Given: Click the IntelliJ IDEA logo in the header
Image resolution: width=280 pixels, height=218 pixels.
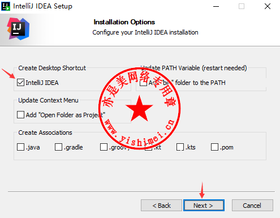Looking at the screenshot, I should coord(18,29).
